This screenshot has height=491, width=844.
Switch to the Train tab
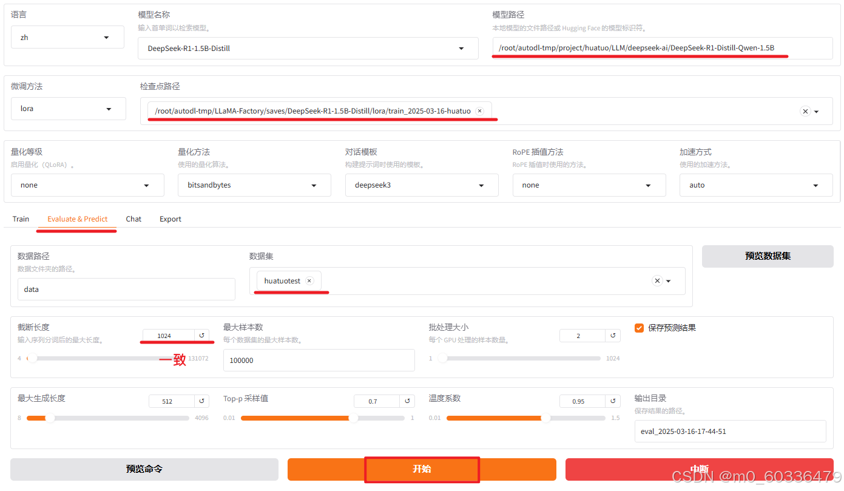[x=21, y=219]
